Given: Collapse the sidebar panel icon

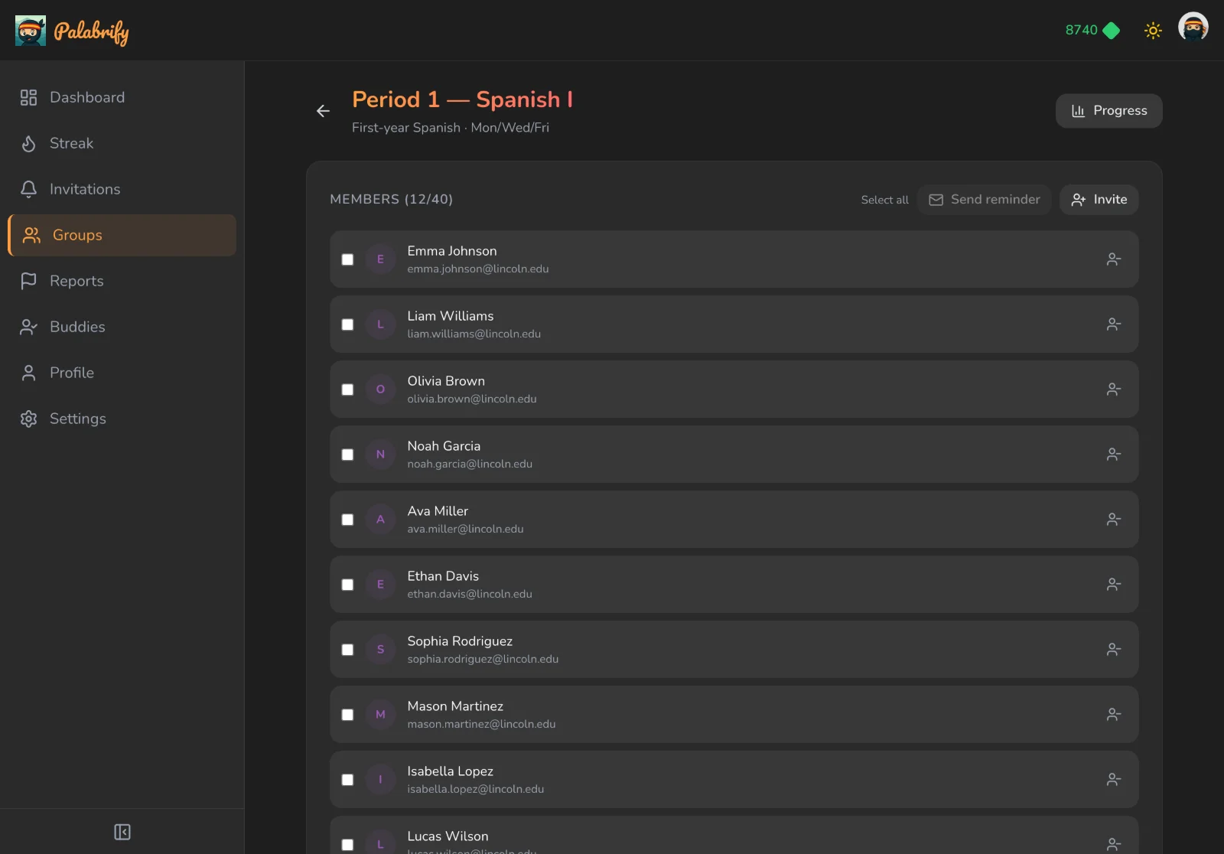Looking at the screenshot, I should coord(122,832).
